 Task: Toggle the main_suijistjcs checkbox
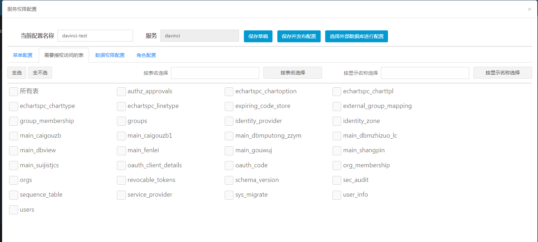coord(14,166)
